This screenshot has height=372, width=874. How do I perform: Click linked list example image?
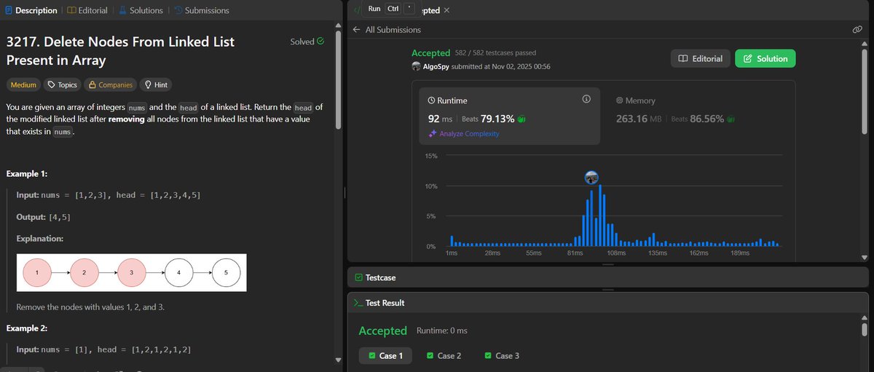coord(132,272)
